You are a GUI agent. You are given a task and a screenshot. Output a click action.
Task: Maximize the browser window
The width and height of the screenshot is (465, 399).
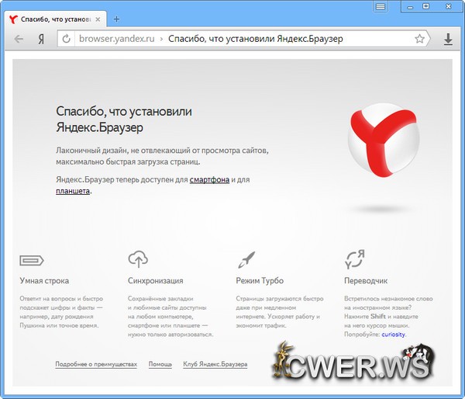(x=425, y=6)
